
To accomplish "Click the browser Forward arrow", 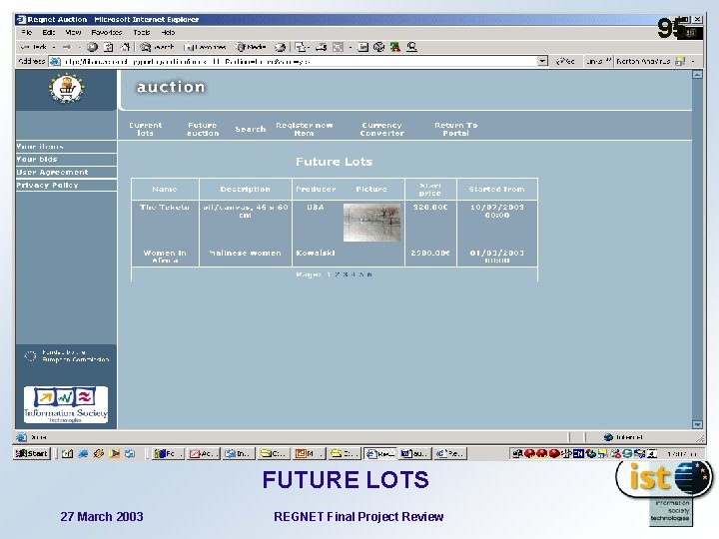I will [x=67, y=47].
